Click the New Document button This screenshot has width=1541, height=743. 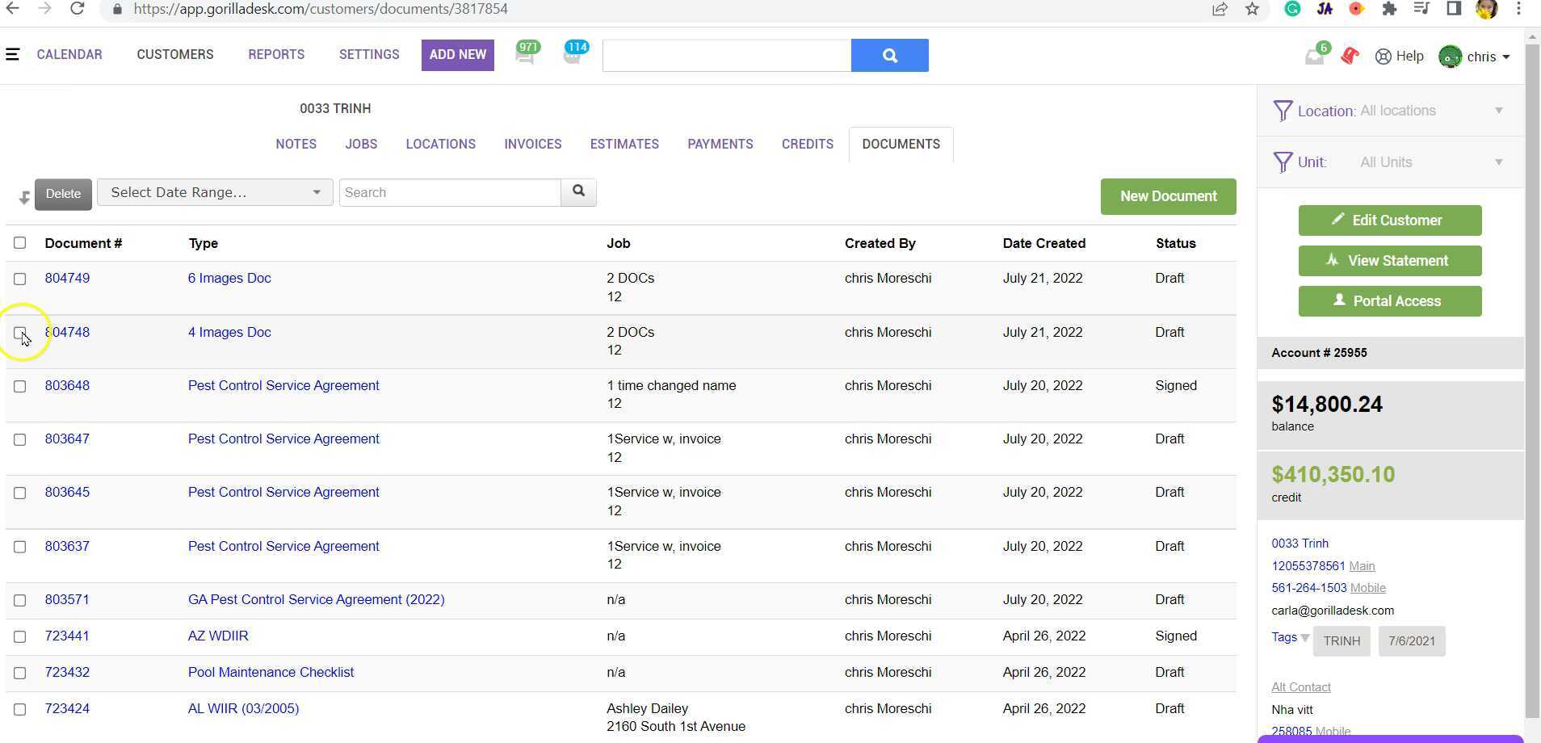click(1168, 196)
